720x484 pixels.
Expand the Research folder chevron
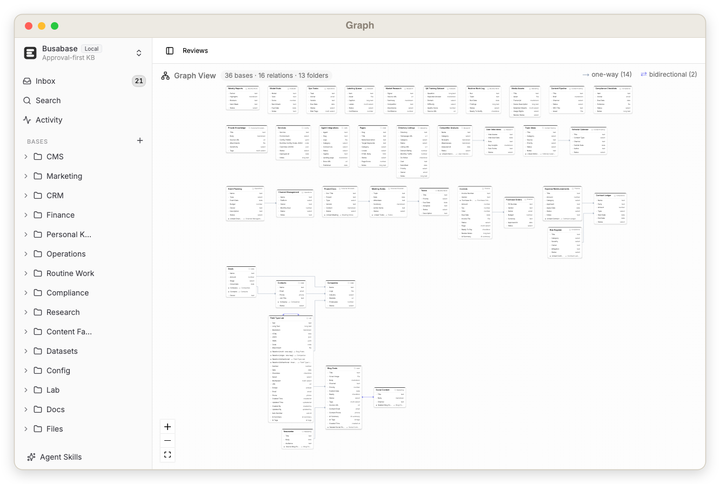point(25,312)
